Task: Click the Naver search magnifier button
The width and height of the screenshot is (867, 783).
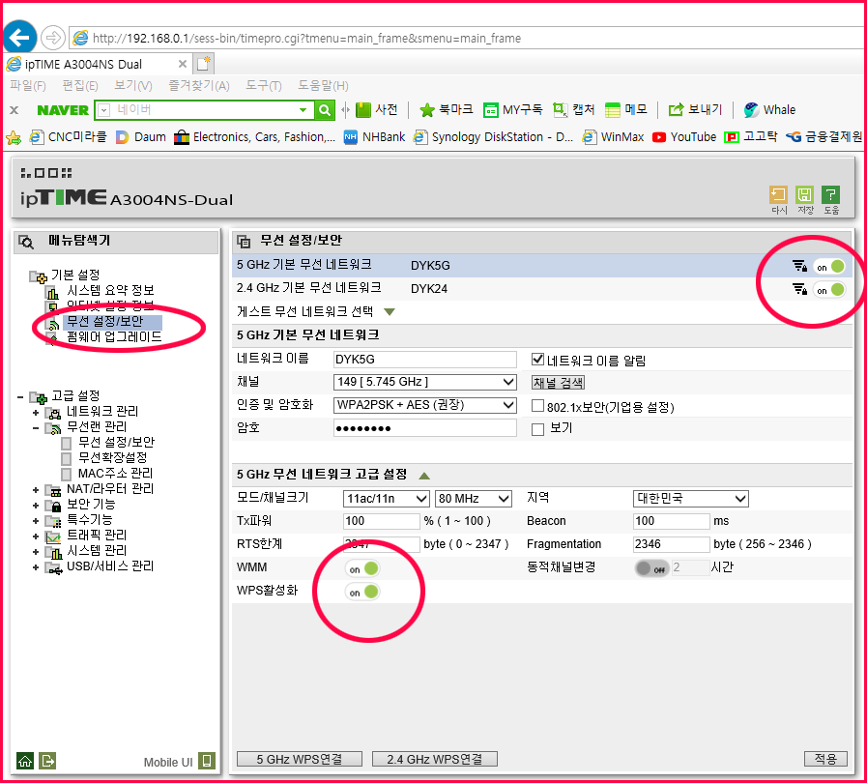Action: click(325, 110)
